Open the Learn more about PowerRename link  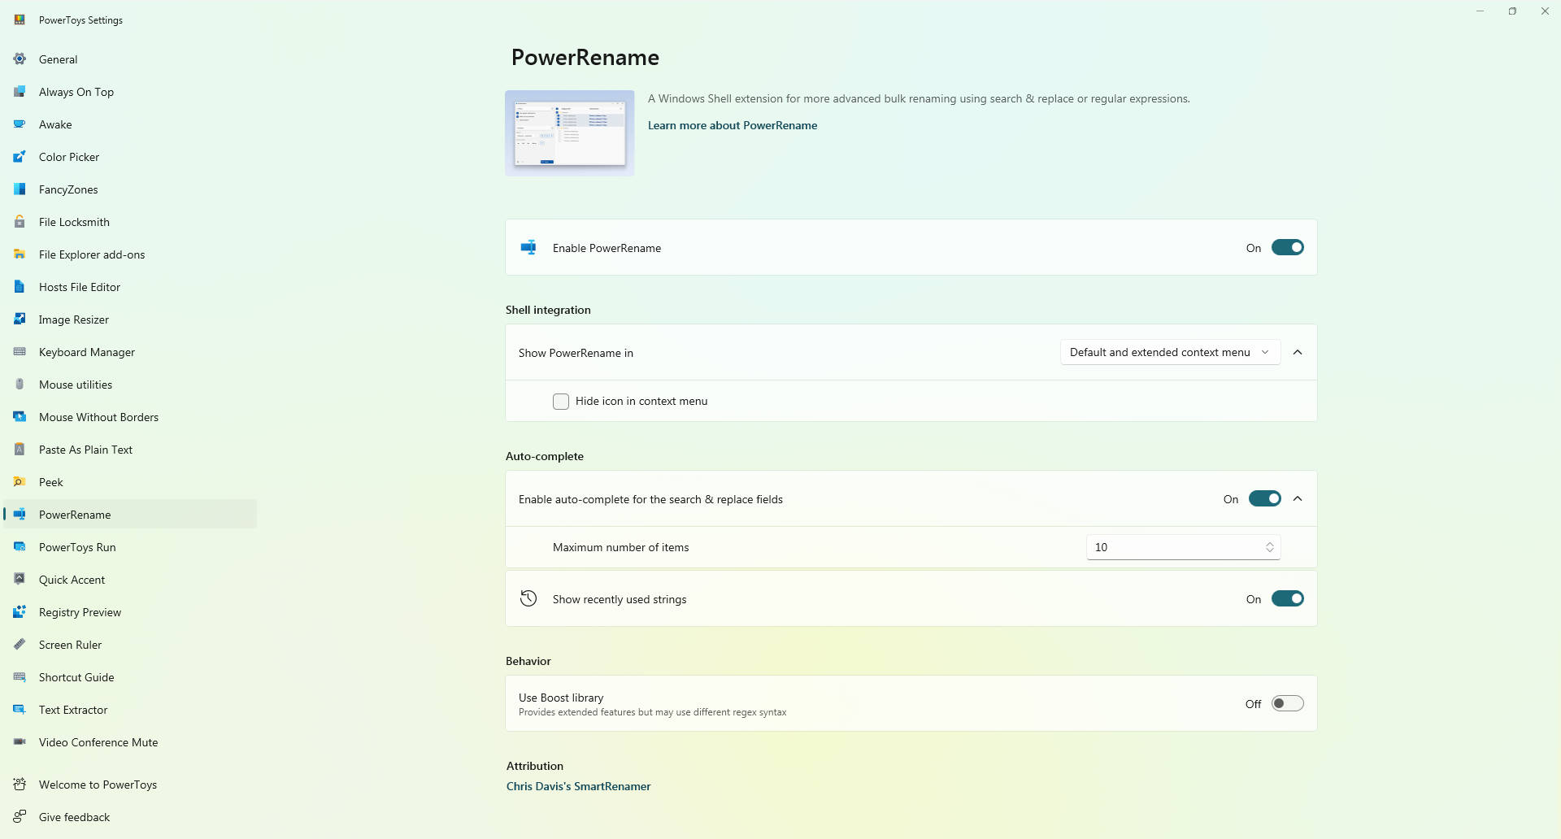[732, 125]
